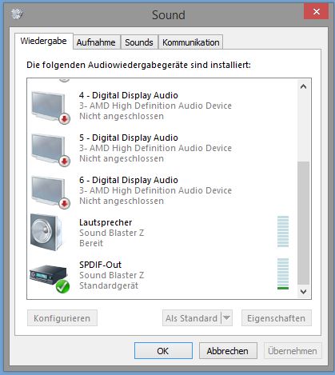Open the Sounds tab

[139, 42]
